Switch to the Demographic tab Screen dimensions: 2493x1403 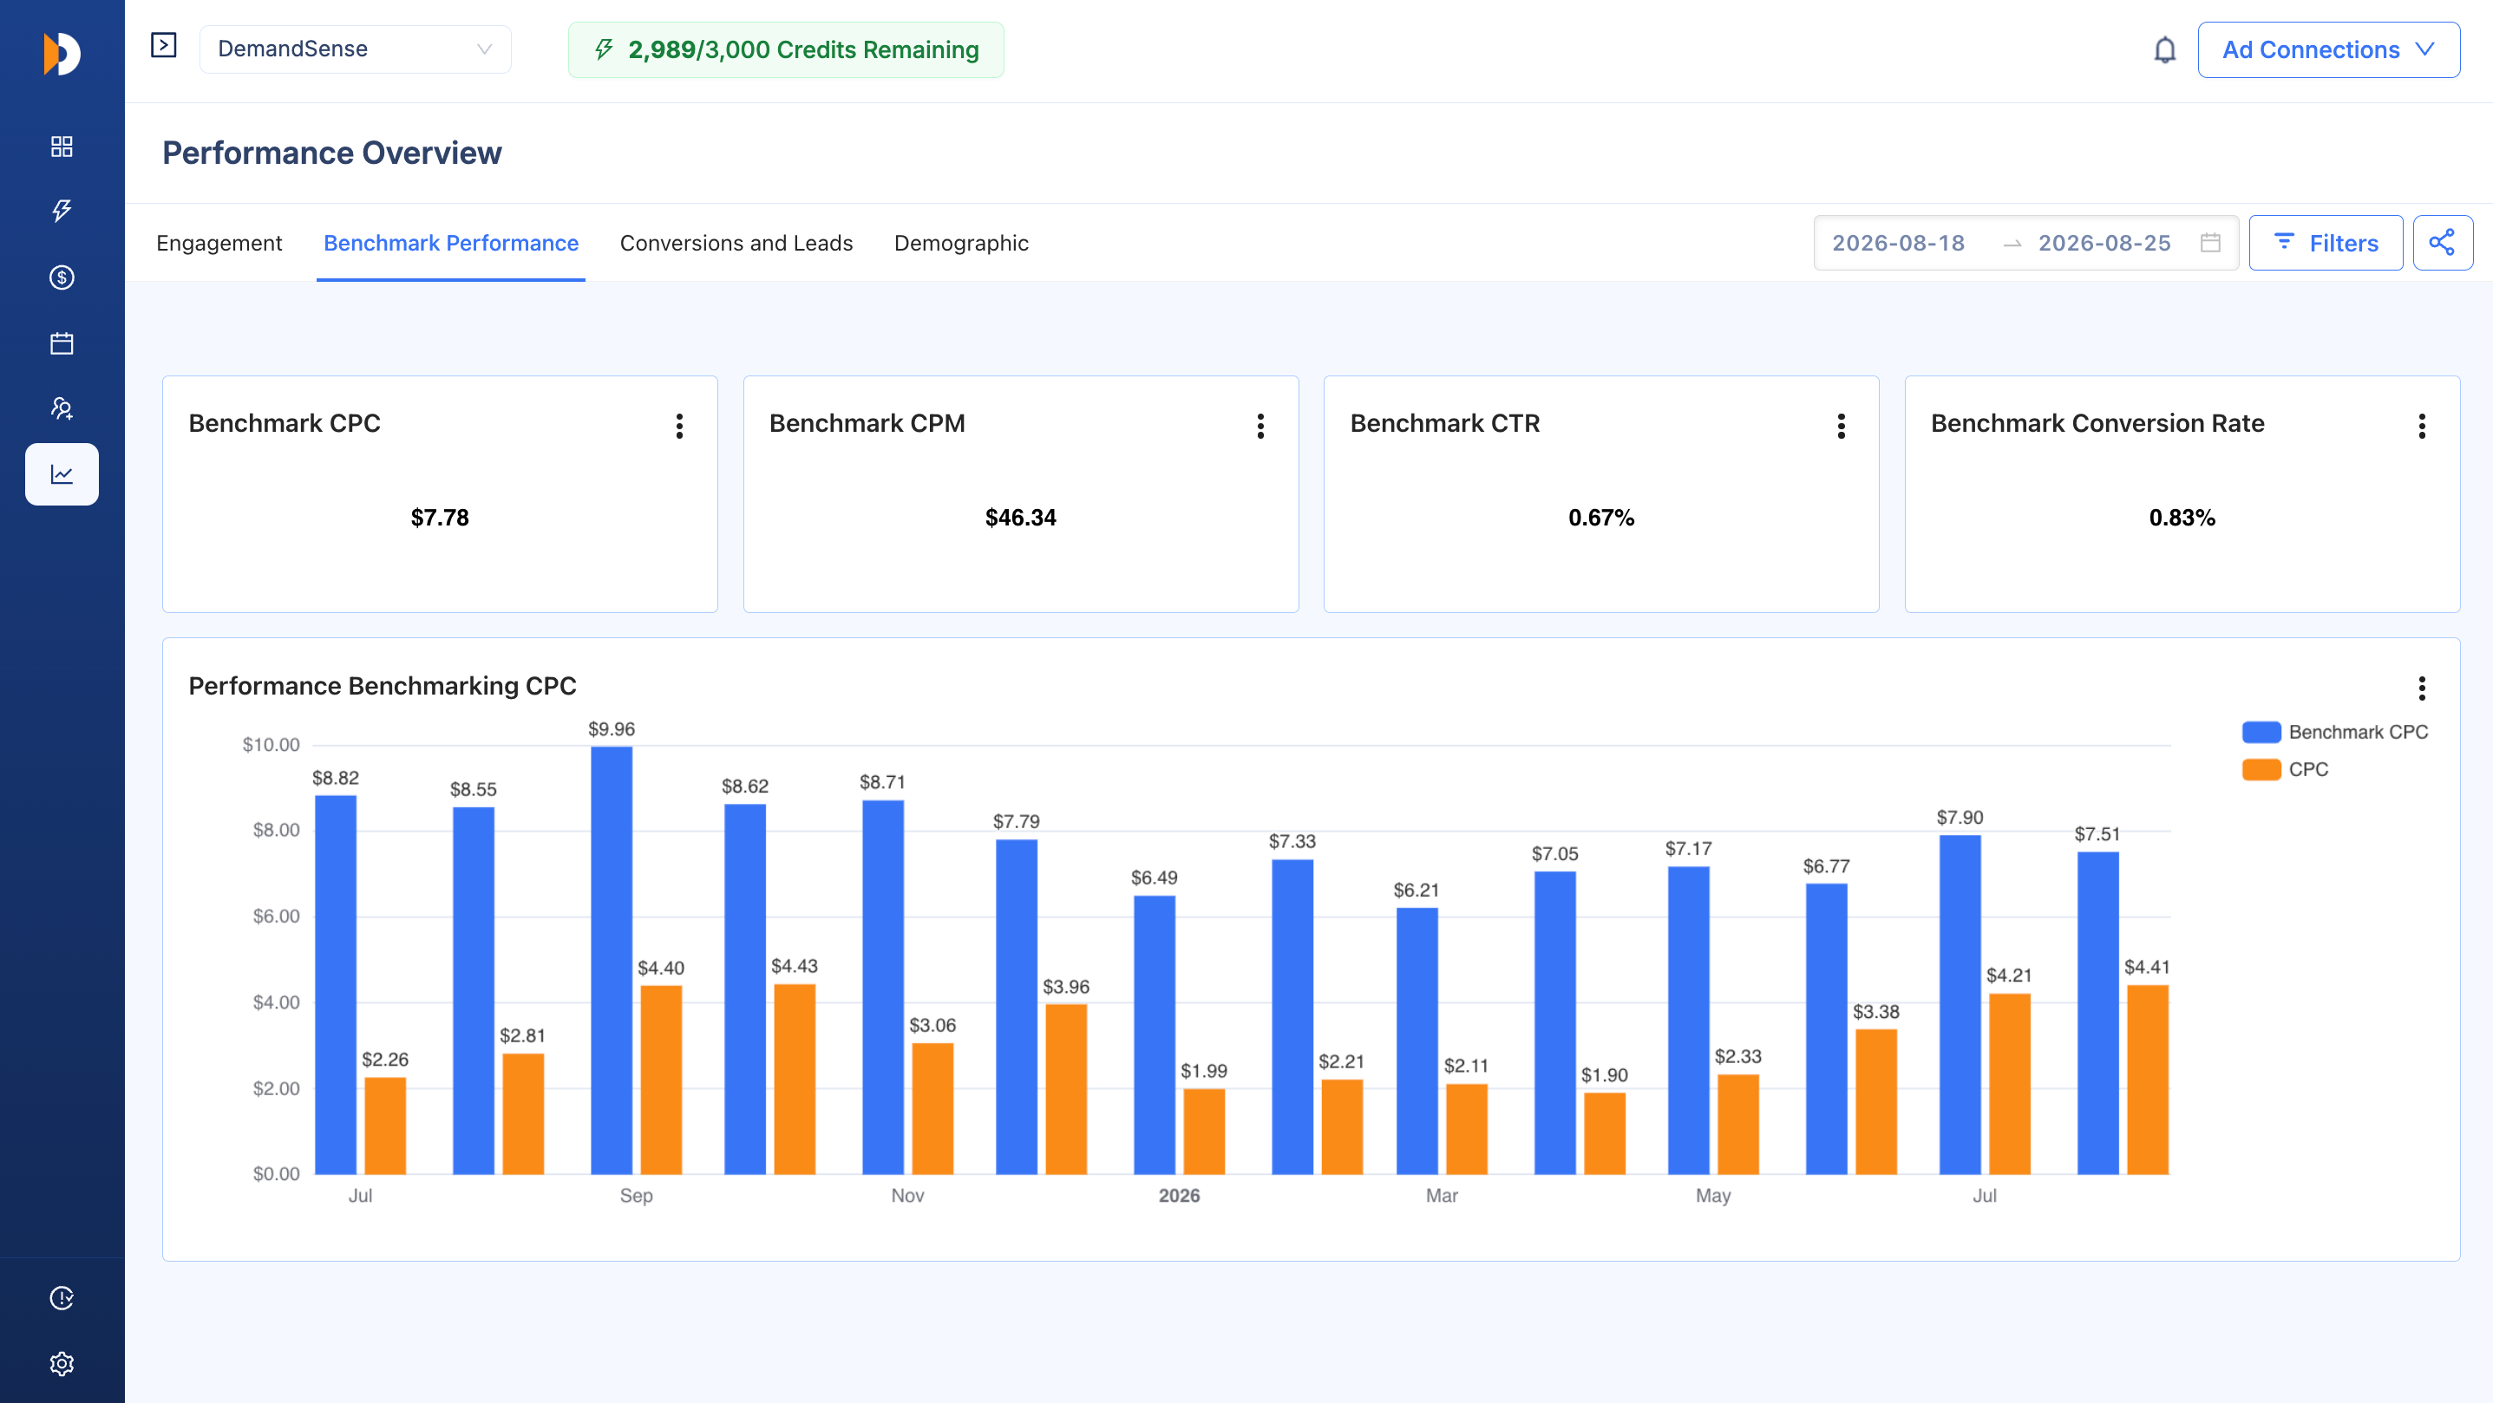coord(961,243)
